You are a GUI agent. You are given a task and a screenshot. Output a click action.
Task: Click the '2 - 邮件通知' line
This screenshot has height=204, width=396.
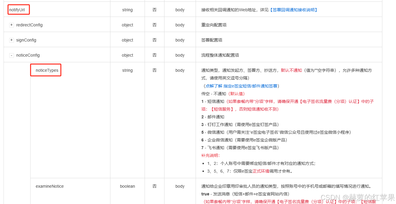coord(213,117)
